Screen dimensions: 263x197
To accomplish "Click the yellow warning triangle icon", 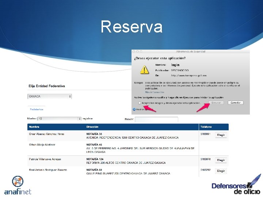I will click(x=144, y=70).
